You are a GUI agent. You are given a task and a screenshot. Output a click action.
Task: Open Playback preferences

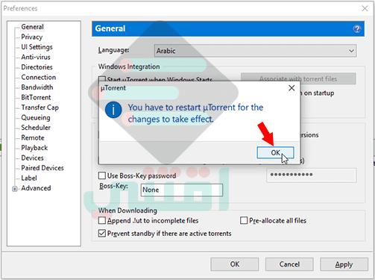pos(34,148)
